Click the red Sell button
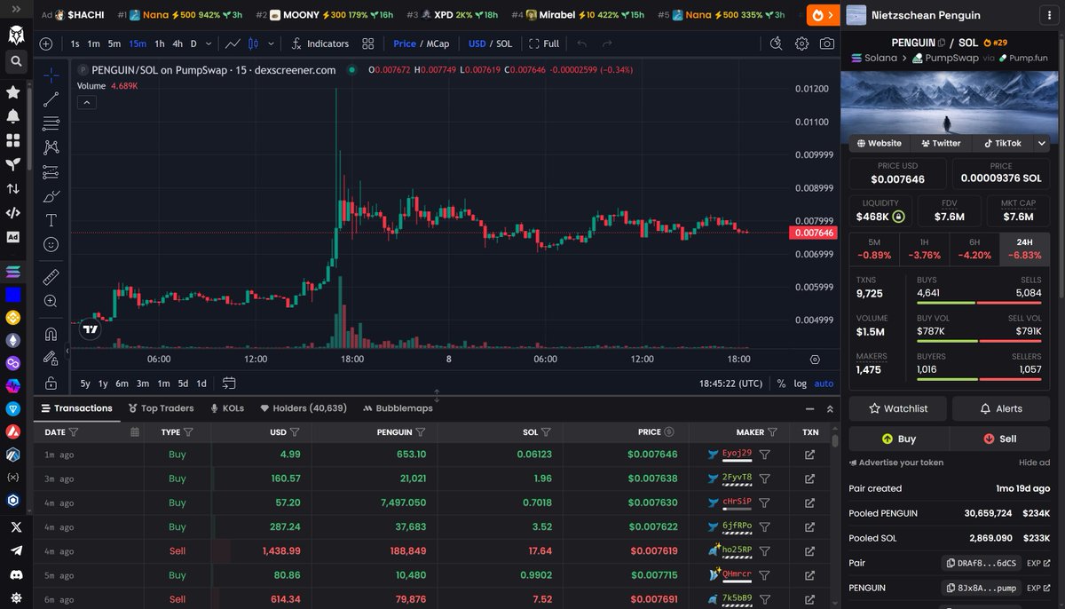This screenshot has width=1065, height=609. click(x=1000, y=439)
